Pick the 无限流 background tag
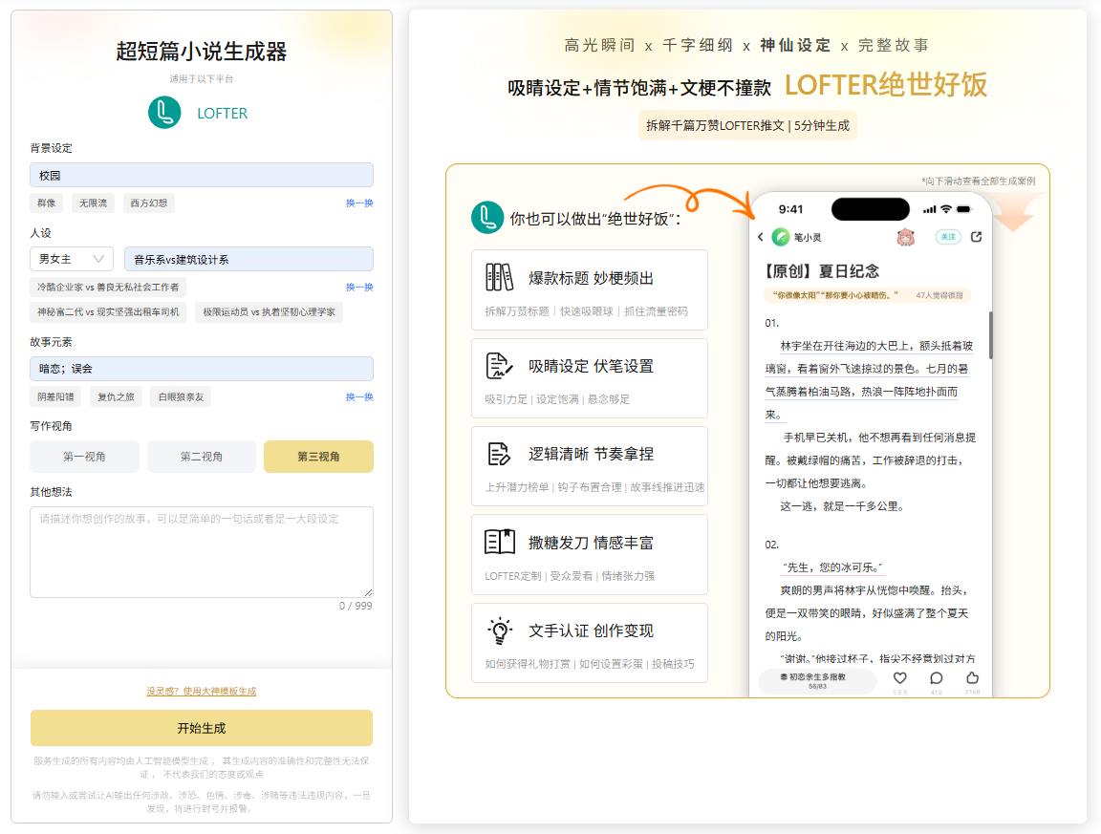This screenshot has height=834, width=1101. pos(93,203)
